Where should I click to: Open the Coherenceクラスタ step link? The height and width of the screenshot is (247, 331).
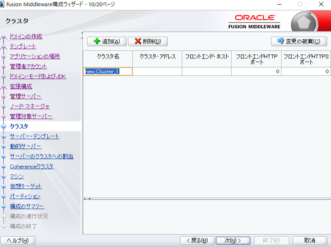32,166
